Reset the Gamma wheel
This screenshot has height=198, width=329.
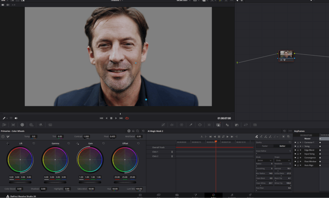coord(69,143)
